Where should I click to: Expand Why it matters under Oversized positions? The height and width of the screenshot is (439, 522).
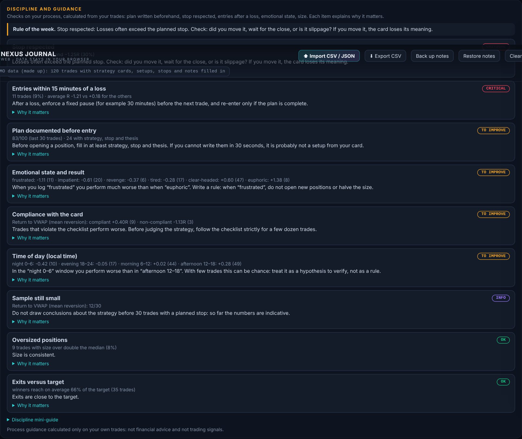pyautogui.click(x=30, y=364)
